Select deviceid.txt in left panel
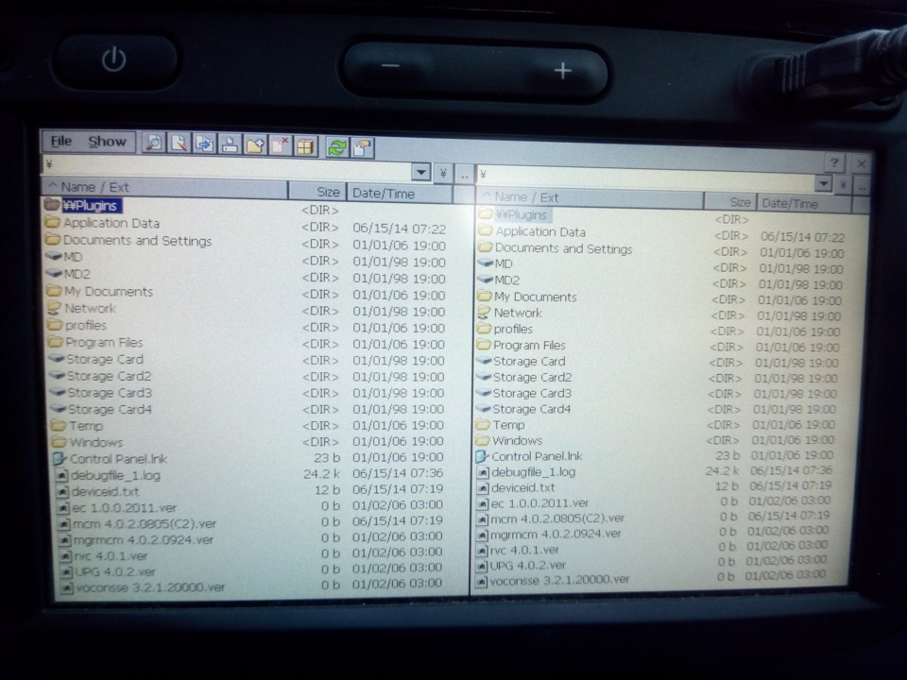 [x=105, y=491]
